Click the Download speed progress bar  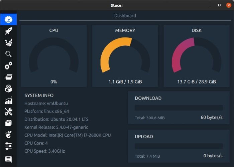tap(179, 108)
